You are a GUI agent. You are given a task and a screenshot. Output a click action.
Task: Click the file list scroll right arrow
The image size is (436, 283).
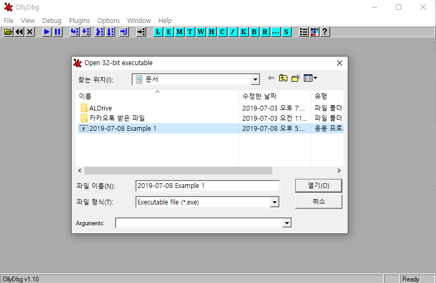pyautogui.click(x=339, y=171)
